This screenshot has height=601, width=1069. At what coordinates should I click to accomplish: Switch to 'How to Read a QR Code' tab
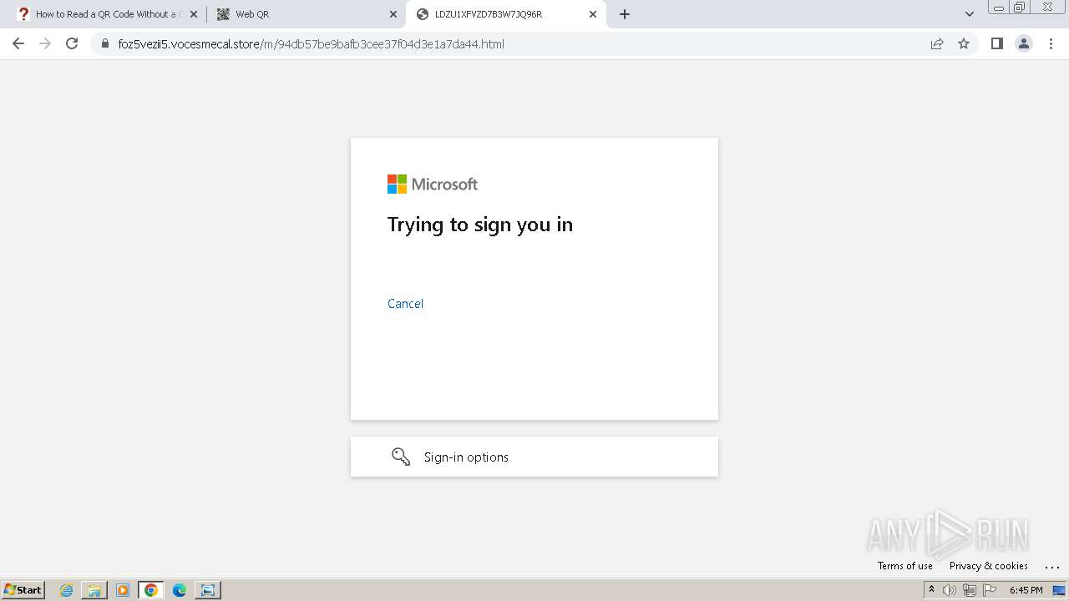point(109,14)
